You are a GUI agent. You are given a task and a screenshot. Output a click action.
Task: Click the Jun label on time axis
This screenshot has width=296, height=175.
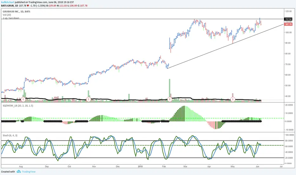coord(258,166)
